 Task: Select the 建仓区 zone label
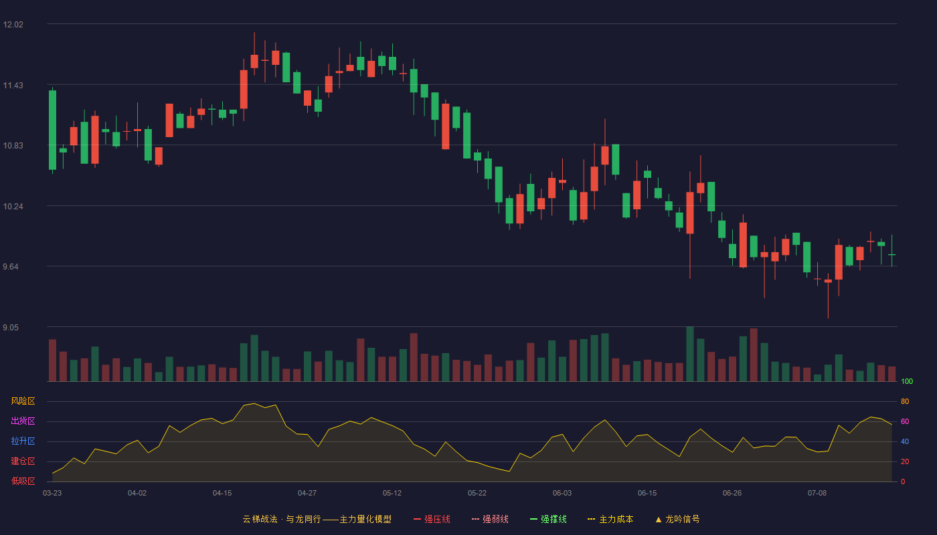[23, 461]
